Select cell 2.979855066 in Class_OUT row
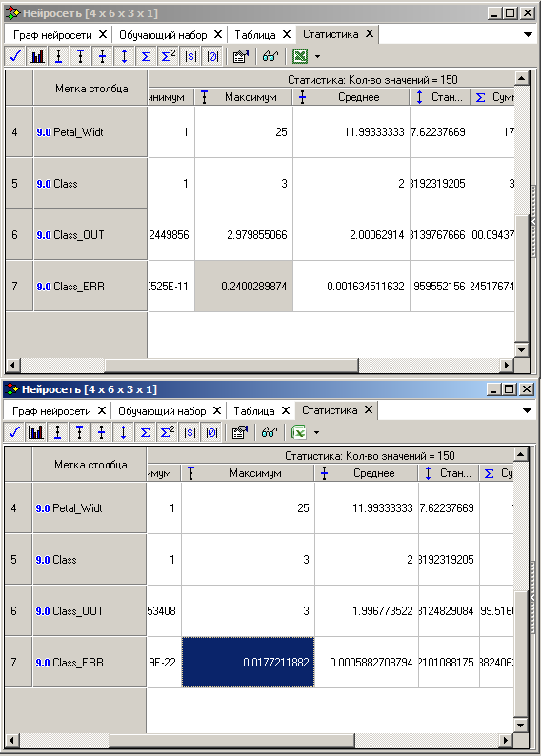Image resolution: width=541 pixels, height=756 pixels. 244,235
